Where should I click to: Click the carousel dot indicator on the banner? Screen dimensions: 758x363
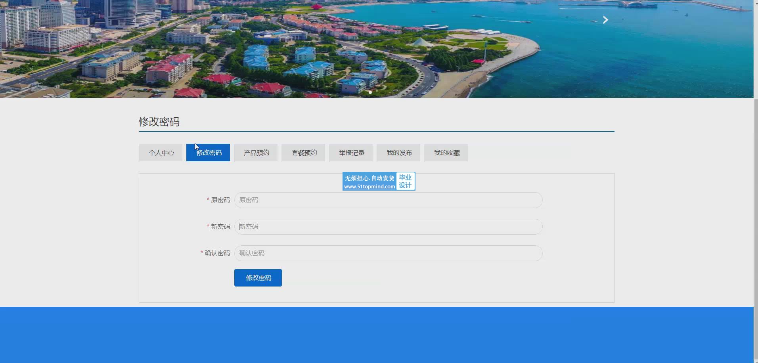pyautogui.click(x=370, y=92)
